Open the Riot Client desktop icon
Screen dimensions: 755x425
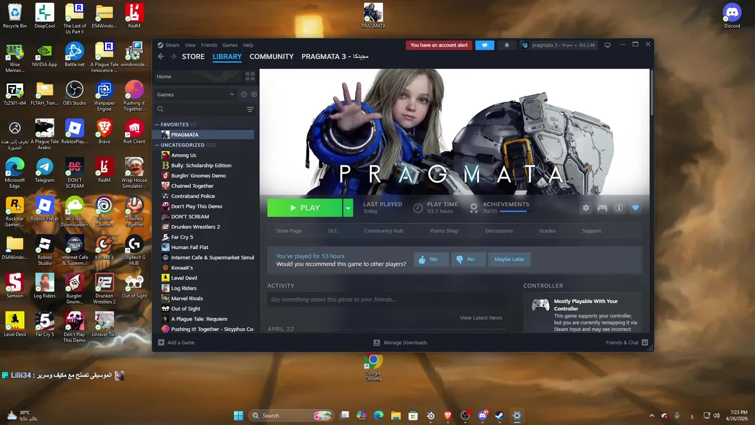134,132
